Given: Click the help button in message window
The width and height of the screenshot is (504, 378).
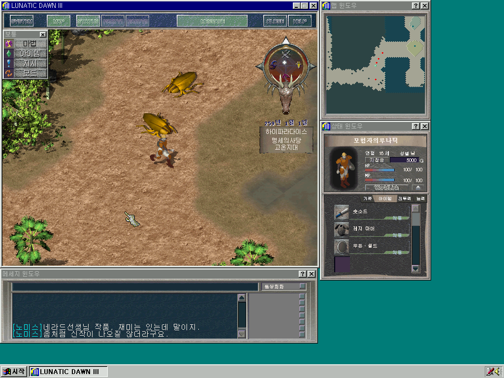Looking at the screenshot, I should [x=303, y=274].
